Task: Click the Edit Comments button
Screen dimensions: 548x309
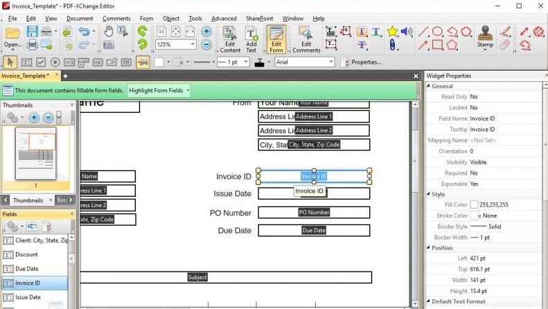Action: pyautogui.click(x=306, y=39)
